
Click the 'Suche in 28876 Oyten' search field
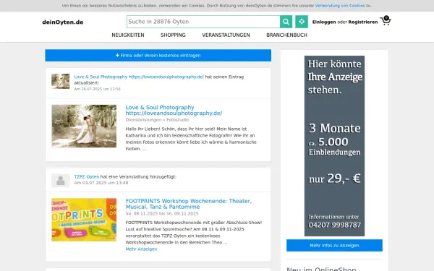(x=203, y=22)
